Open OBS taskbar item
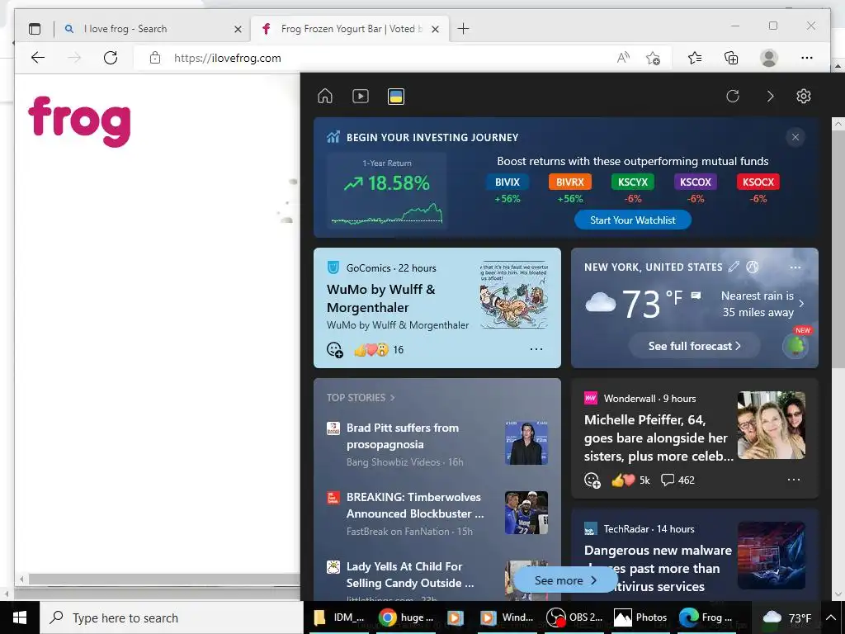 [575, 617]
